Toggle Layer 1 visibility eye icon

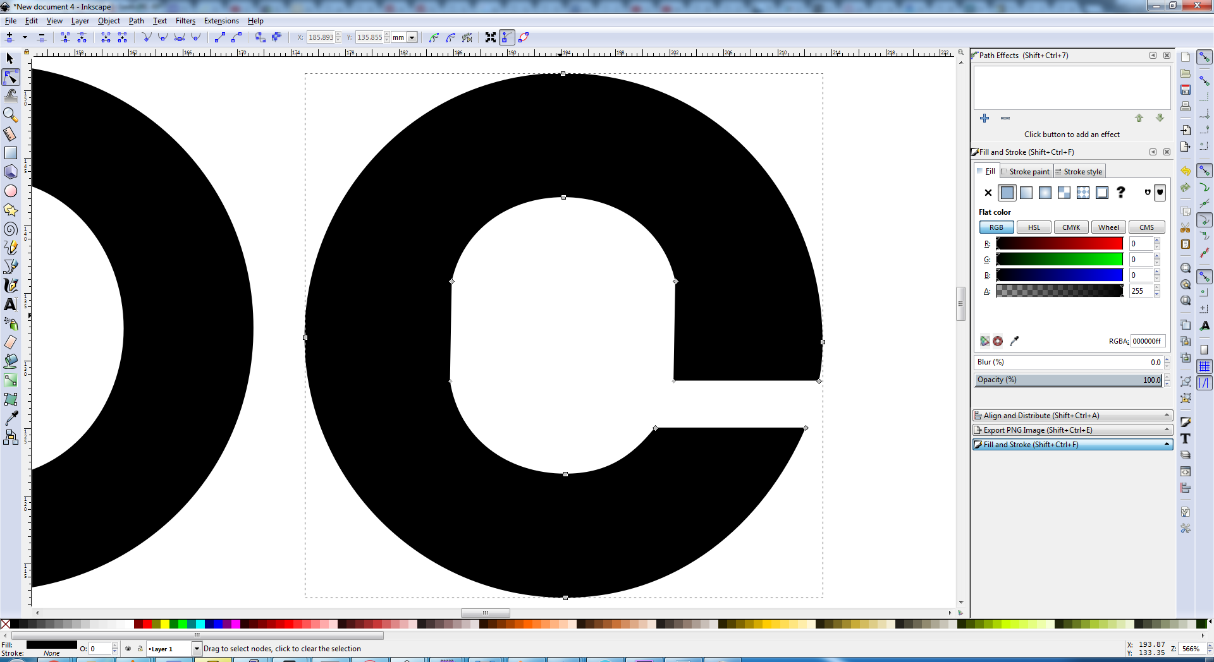[128, 649]
